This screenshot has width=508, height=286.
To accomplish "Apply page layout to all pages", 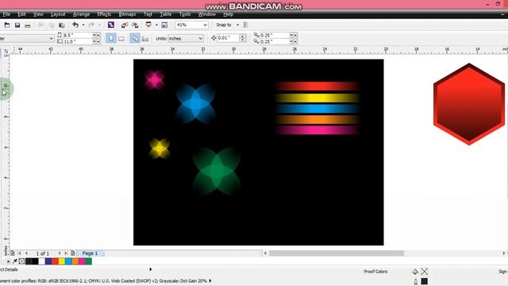I will [135, 38].
